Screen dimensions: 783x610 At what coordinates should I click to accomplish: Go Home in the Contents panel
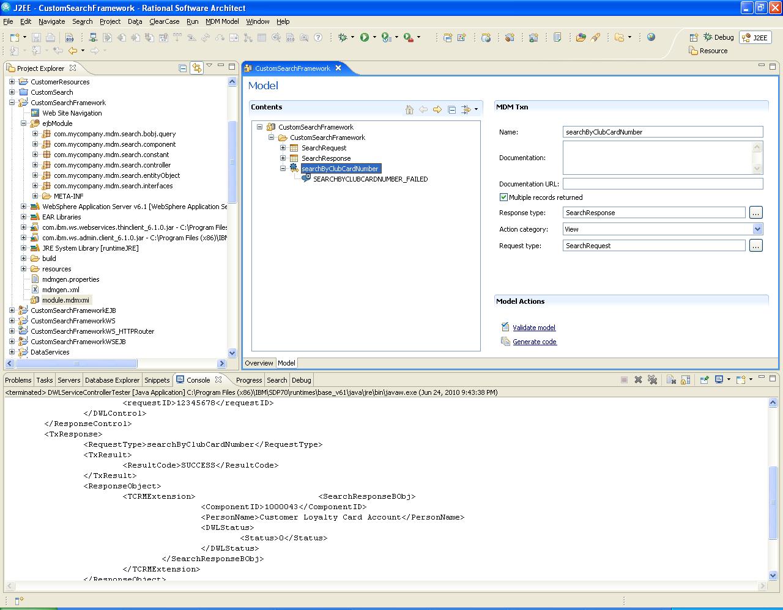coord(409,109)
